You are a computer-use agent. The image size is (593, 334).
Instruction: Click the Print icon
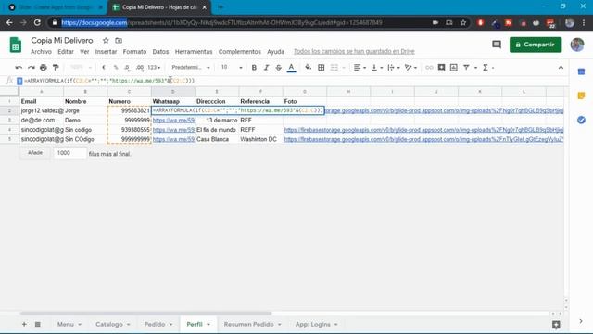[x=44, y=68]
